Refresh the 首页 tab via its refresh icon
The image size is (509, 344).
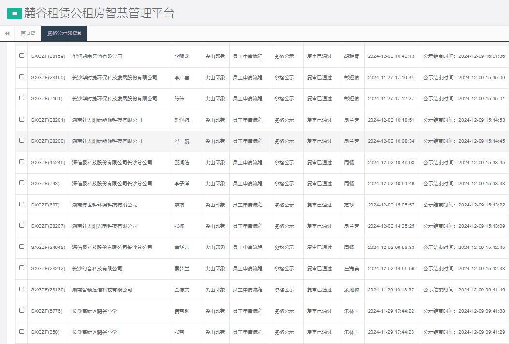coord(33,34)
